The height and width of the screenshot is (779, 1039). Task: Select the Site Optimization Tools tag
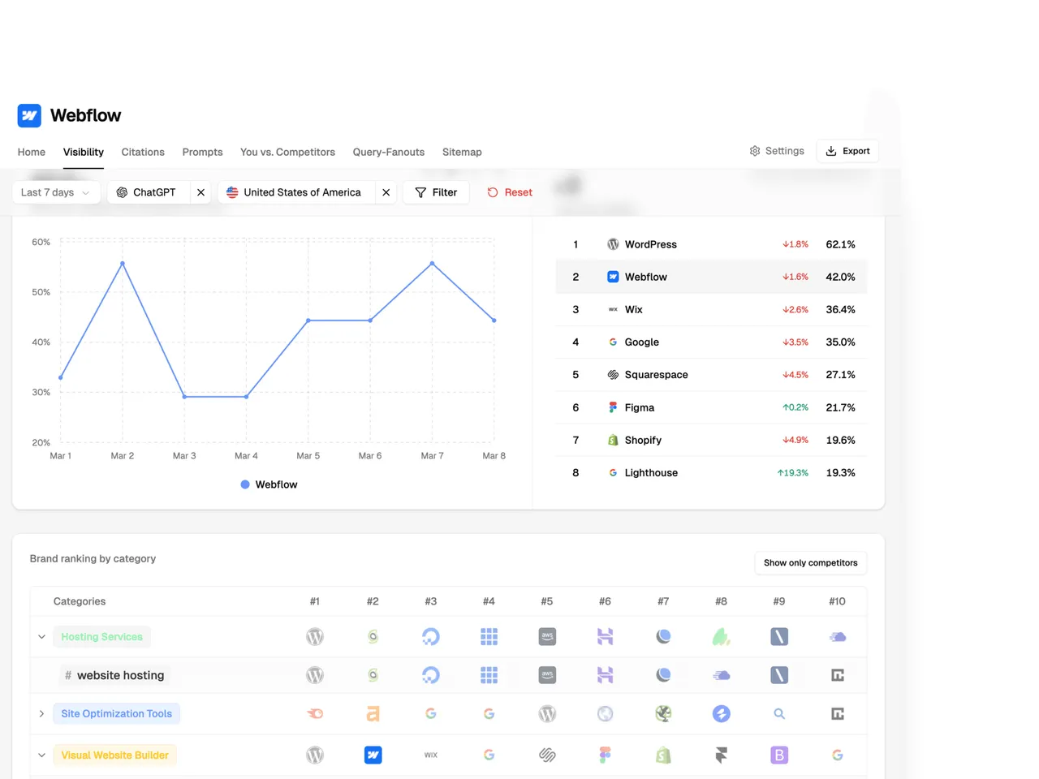click(117, 714)
